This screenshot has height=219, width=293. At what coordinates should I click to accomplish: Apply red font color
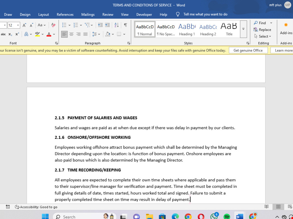click(49, 34)
